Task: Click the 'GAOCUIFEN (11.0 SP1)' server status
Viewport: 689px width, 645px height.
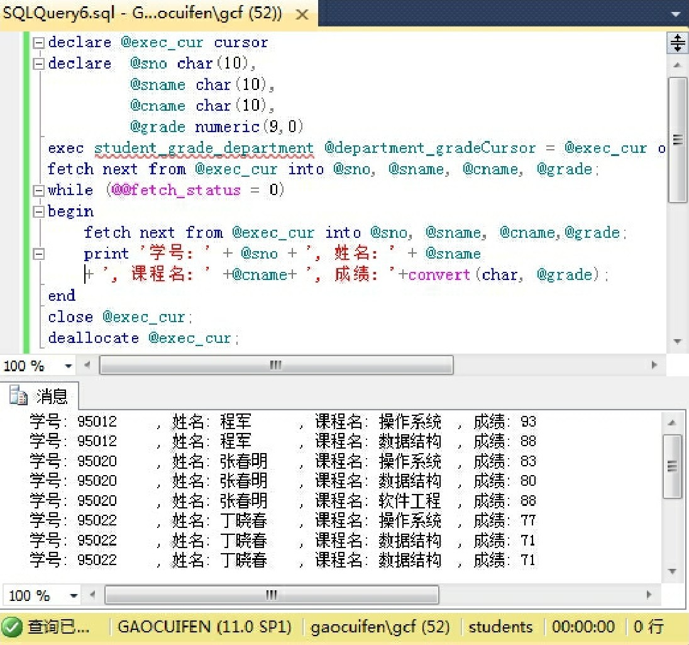Action: point(204,627)
